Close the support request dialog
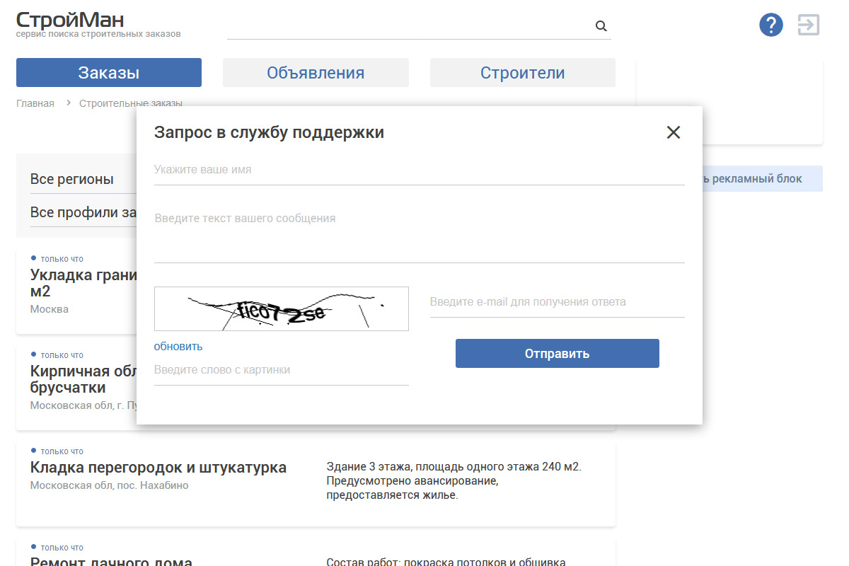 (673, 132)
